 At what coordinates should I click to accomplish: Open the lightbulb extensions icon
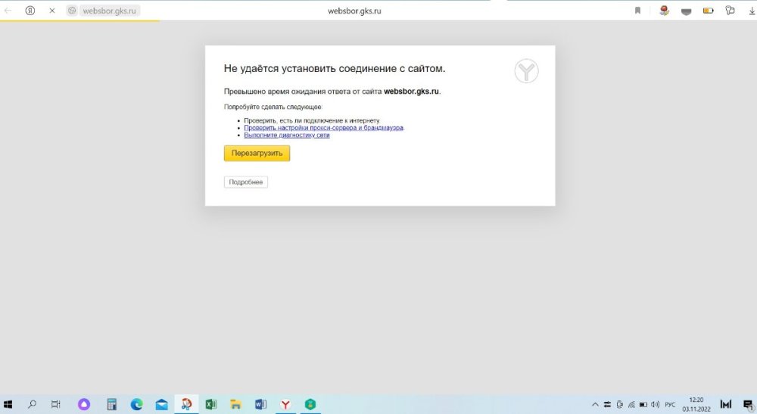(x=730, y=10)
